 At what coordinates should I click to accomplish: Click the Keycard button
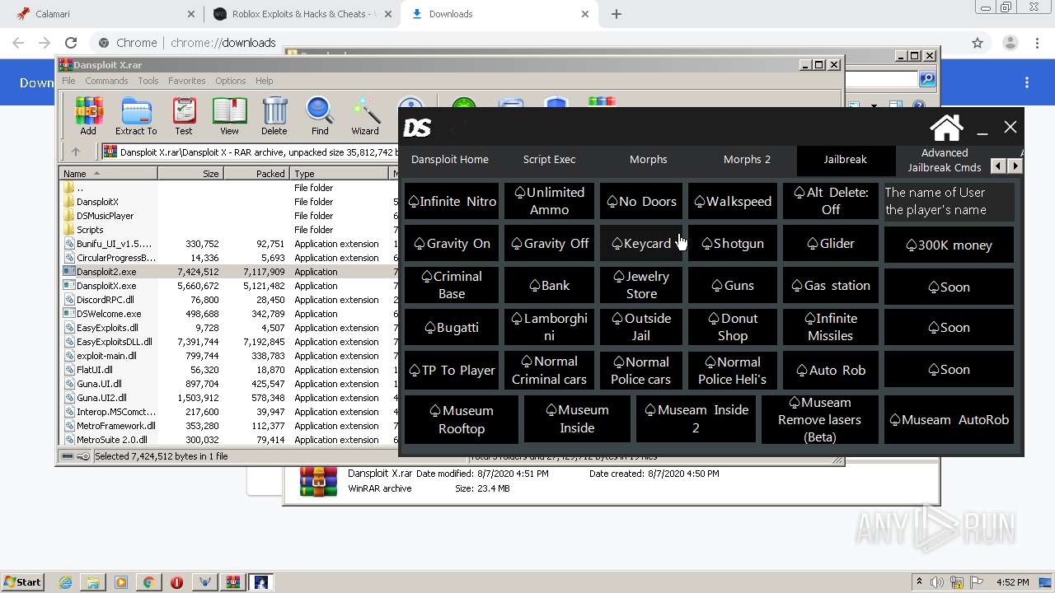click(641, 244)
